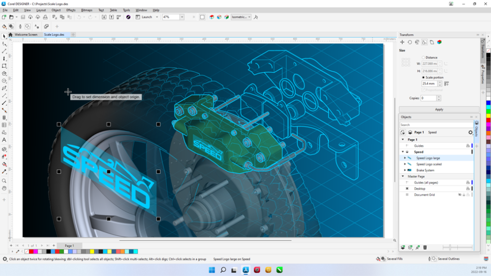This screenshot has width=491, height=276.
Task: Expand the Speed Logo large object
Action: click(405, 158)
